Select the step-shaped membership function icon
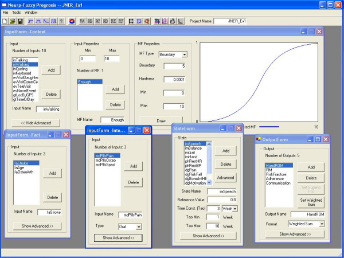 tap(30, 21)
